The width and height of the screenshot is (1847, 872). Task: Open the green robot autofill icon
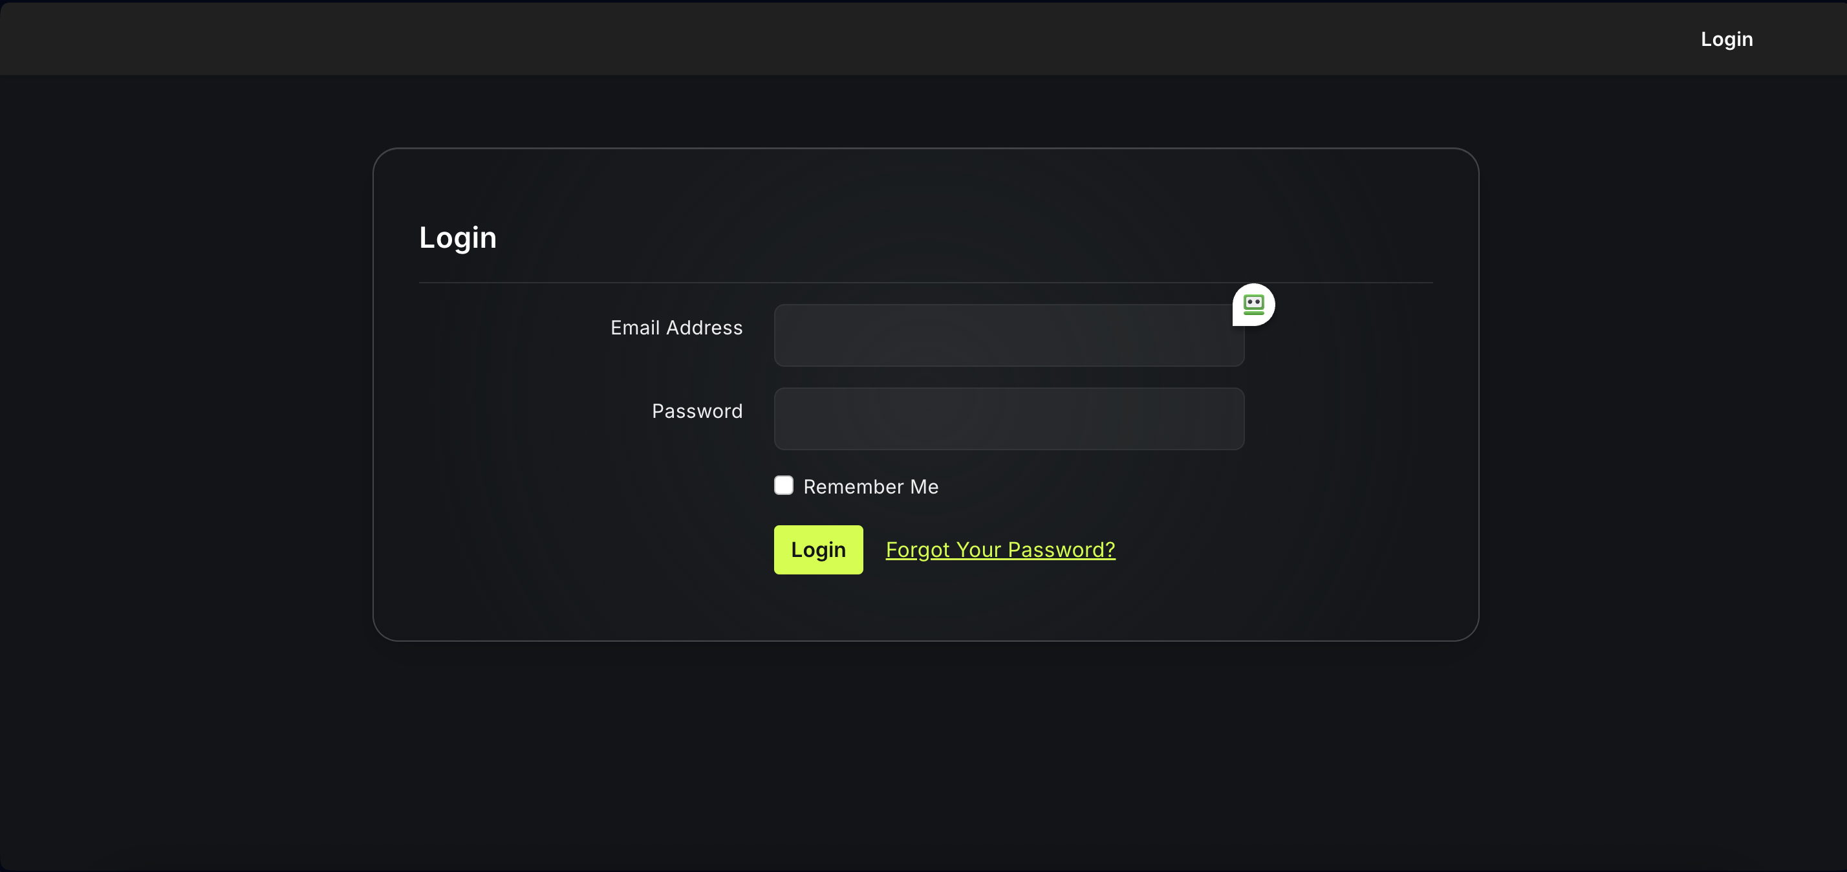[1253, 304]
